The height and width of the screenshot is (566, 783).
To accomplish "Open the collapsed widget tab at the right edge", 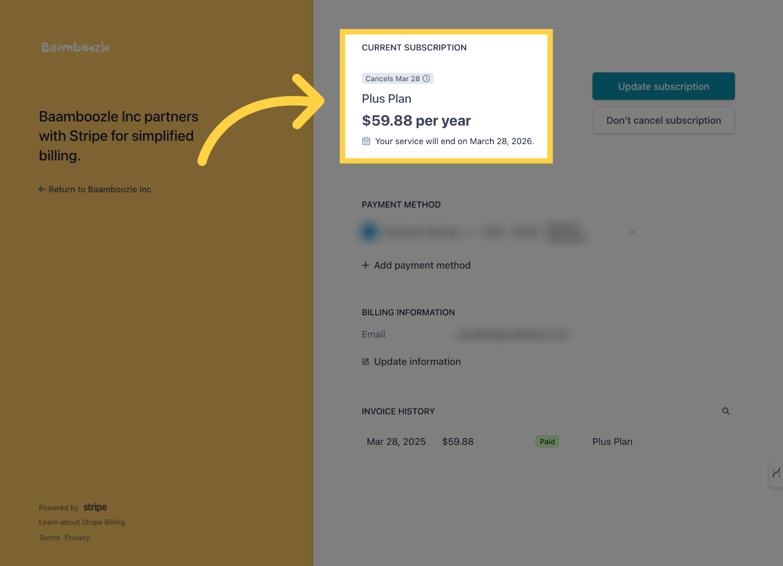I will pyautogui.click(x=776, y=473).
